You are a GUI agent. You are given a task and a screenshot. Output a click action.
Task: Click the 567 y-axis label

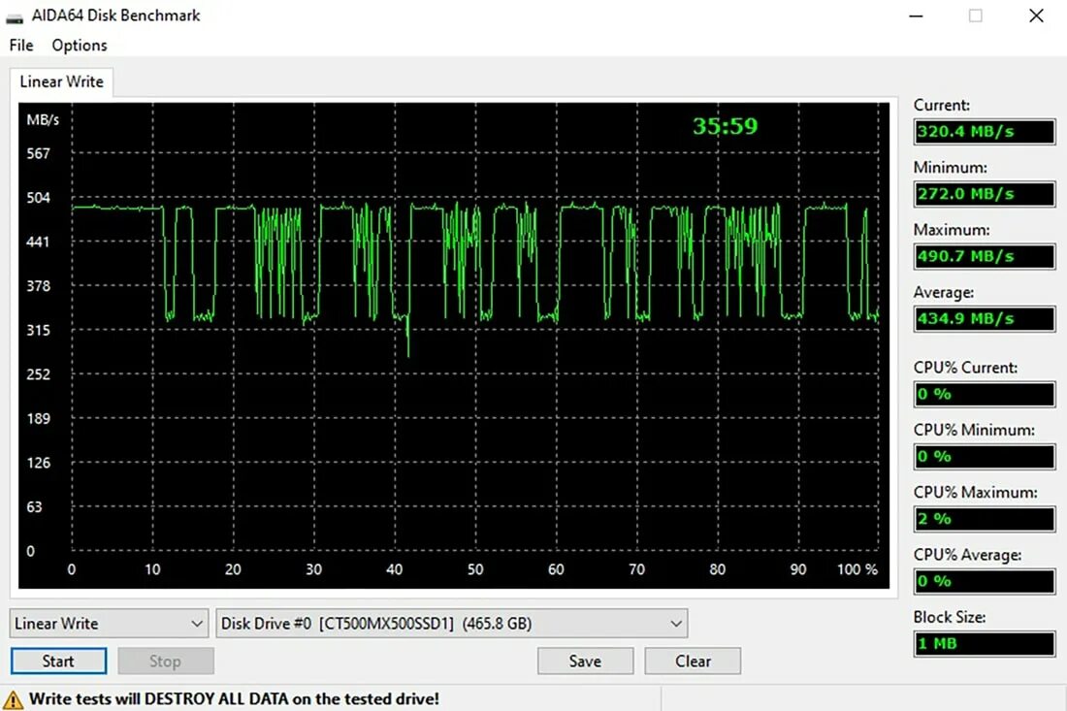[38, 154]
